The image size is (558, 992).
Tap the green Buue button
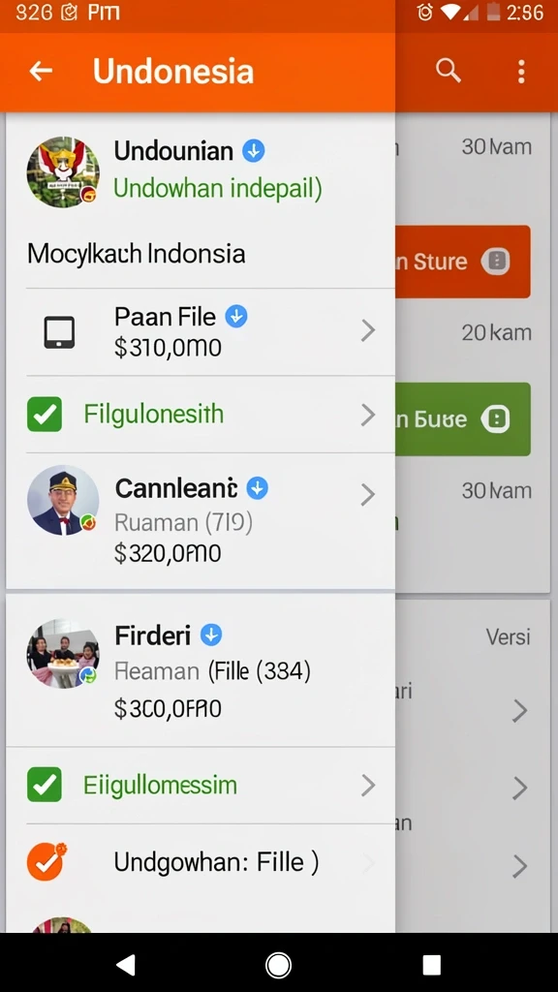(463, 418)
